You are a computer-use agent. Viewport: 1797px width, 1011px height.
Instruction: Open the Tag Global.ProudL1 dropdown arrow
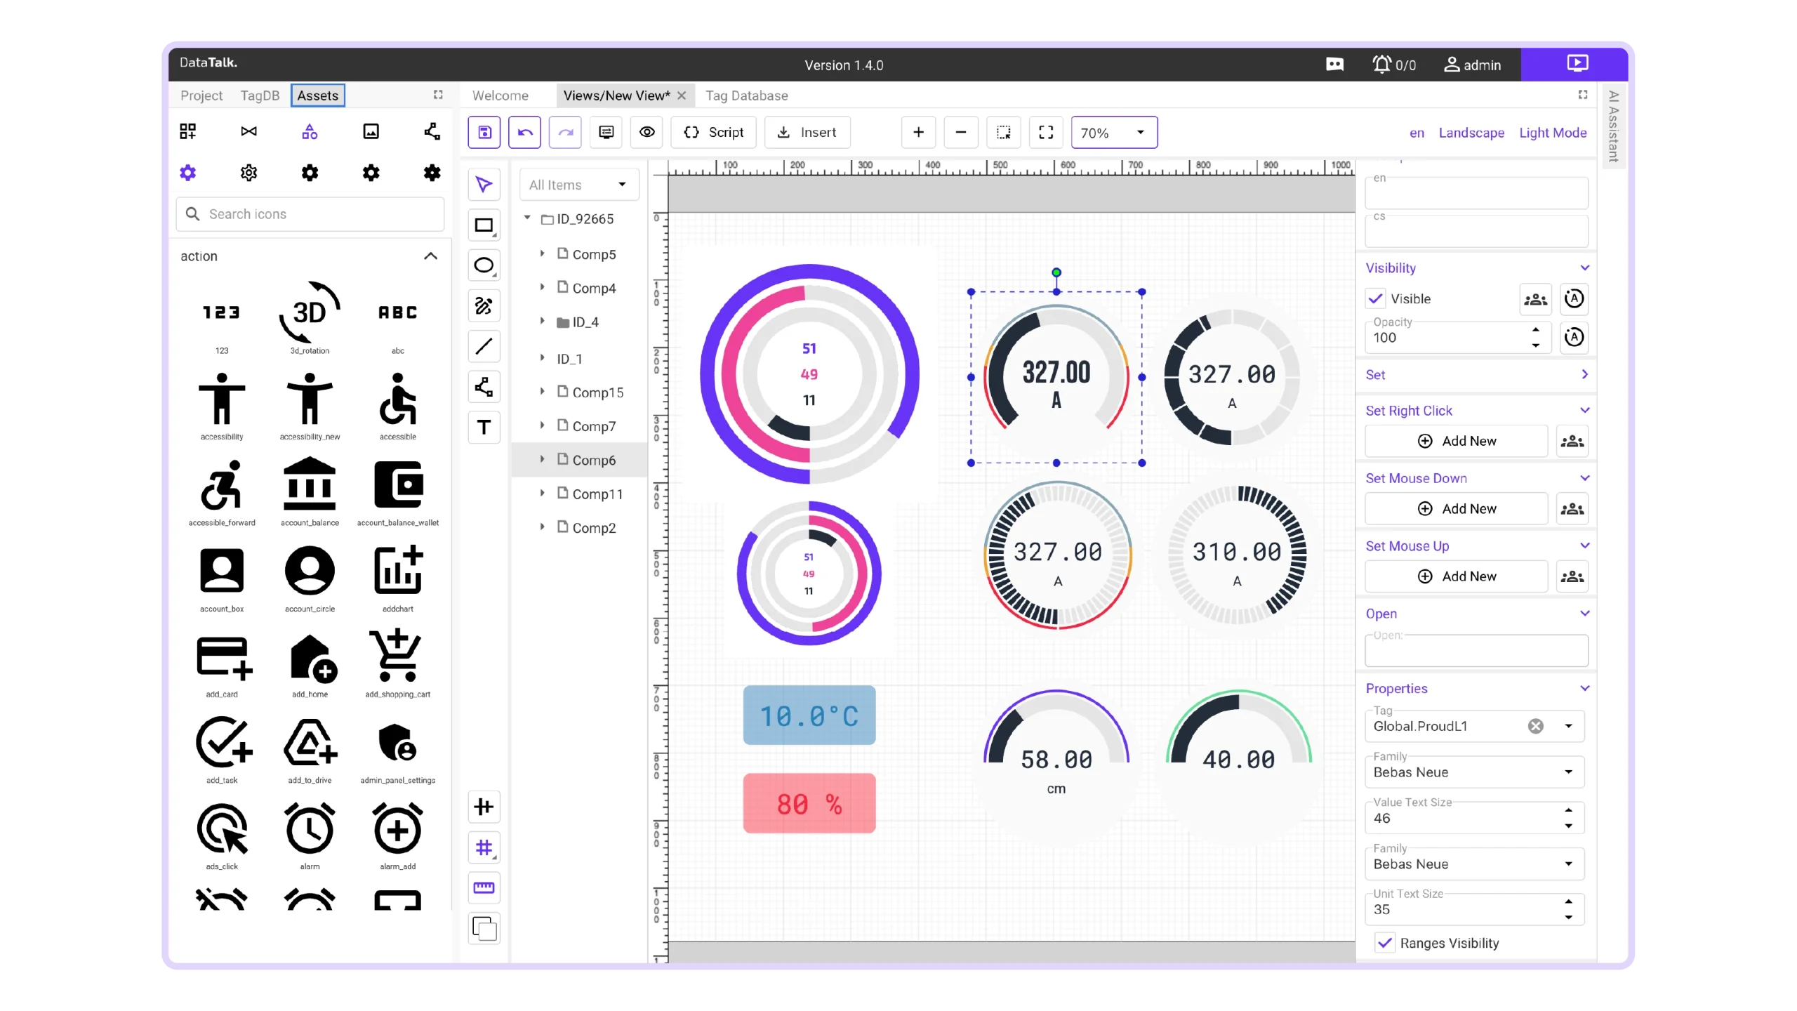1568,726
